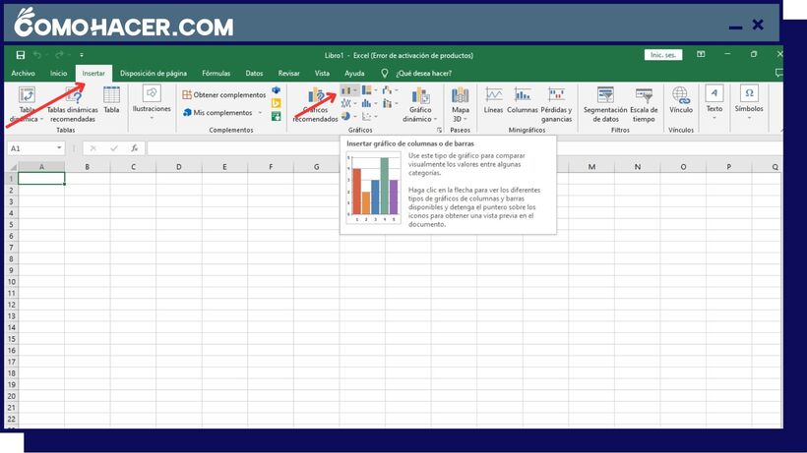This screenshot has height=453, width=807.
Task: Click the Save icon in quick access toolbar
Action: tap(21, 55)
